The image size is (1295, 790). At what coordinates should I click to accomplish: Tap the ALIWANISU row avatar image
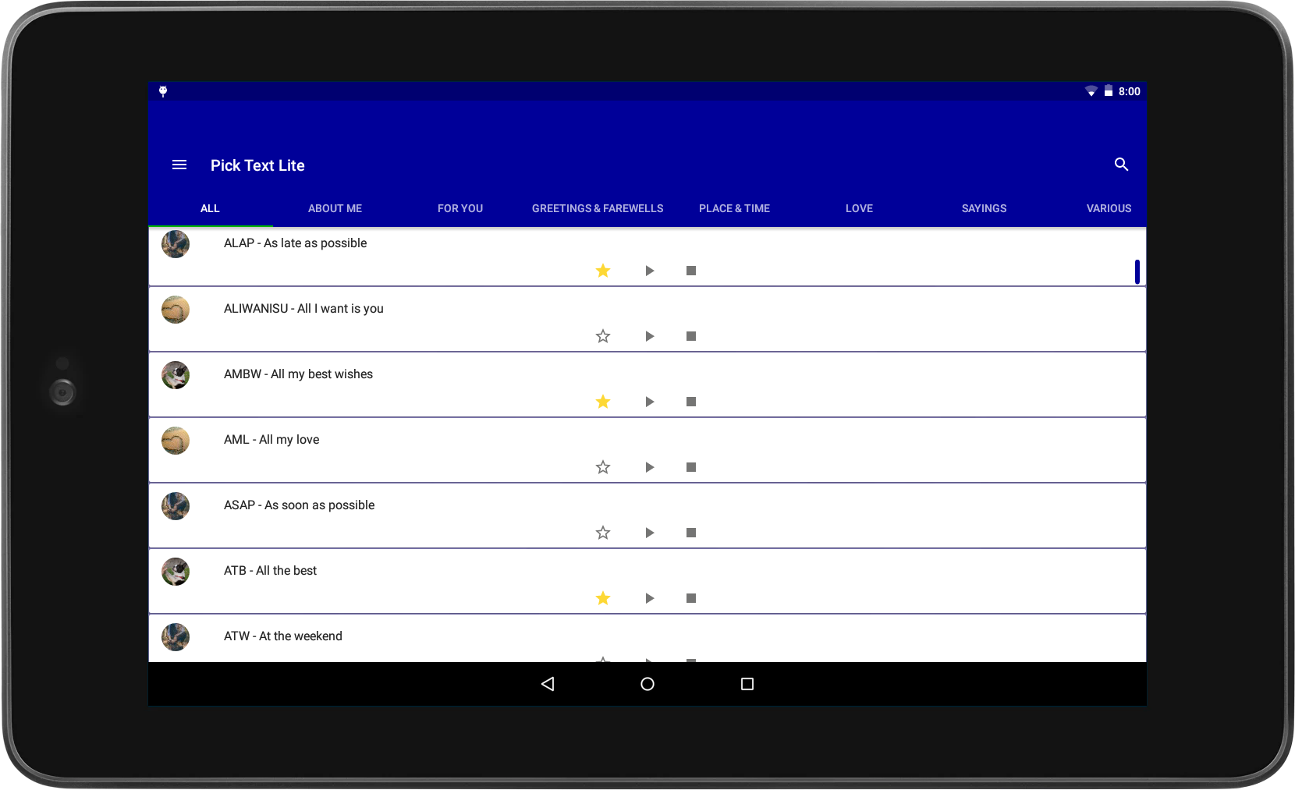click(176, 310)
